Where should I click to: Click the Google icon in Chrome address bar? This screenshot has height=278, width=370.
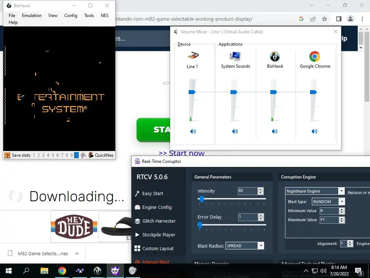tap(301, 19)
